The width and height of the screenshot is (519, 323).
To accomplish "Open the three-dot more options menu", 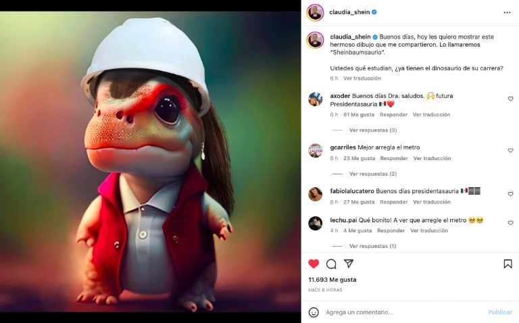I will pos(507,12).
